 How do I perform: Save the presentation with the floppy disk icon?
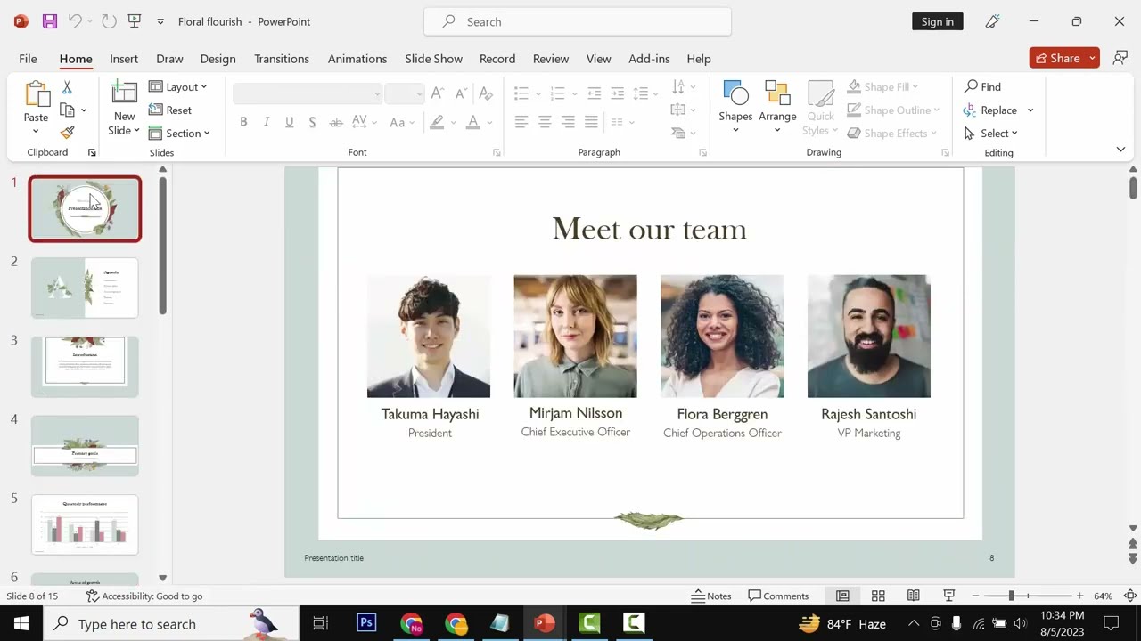pyautogui.click(x=49, y=21)
